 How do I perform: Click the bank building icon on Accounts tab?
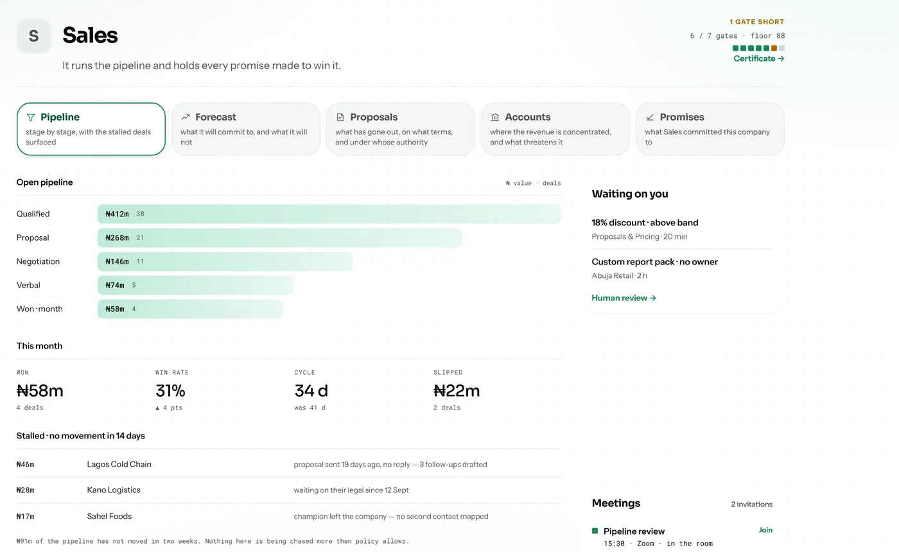(x=495, y=117)
